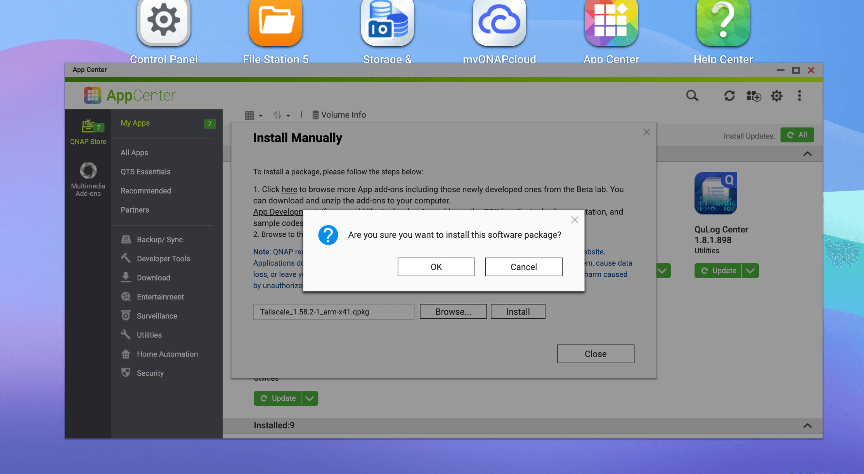
Task: Open the App Center search
Action: [x=692, y=96]
